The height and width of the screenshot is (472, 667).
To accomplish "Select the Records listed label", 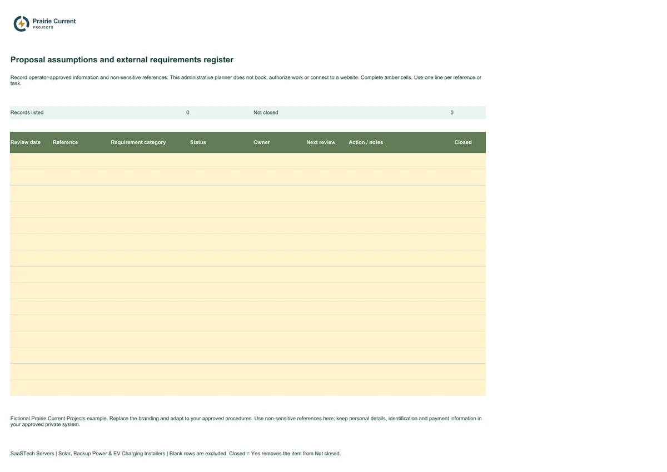I will (x=27, y=112).
